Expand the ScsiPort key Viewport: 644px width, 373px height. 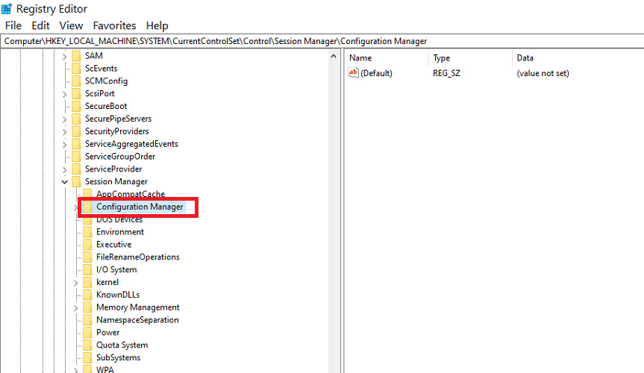(x=64, y=94)
